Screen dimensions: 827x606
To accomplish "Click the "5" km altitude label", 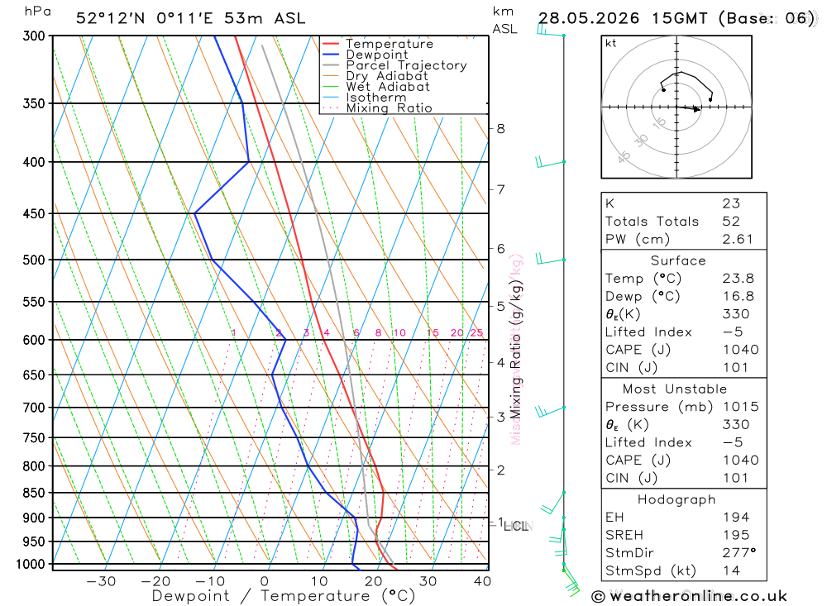I will point(500,306).
